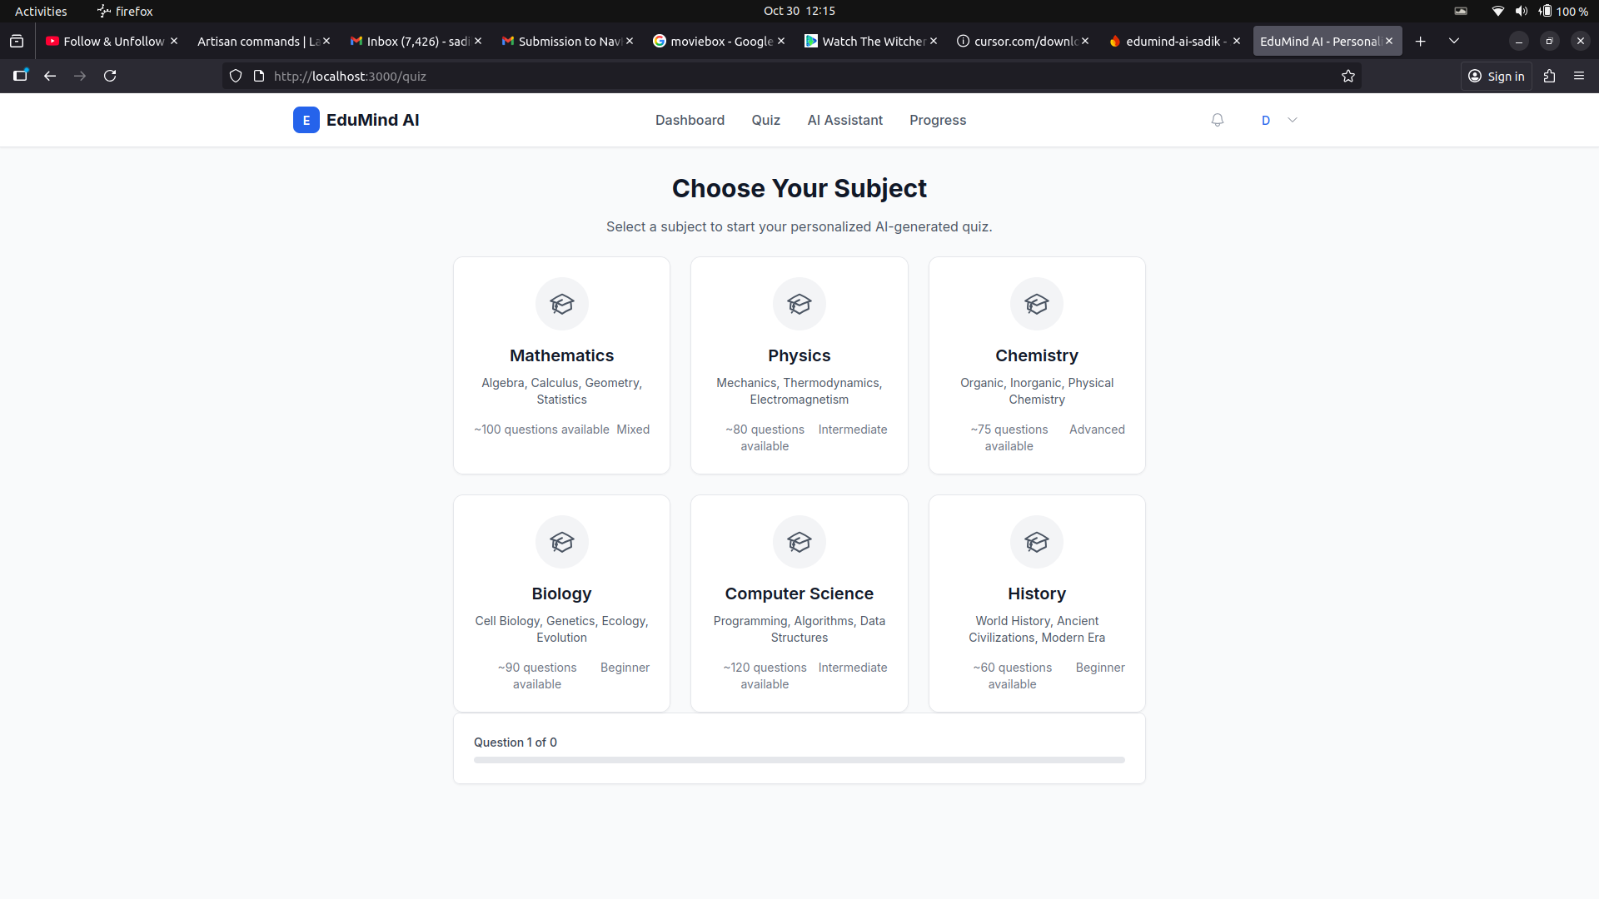This screenshot has height=899, width=1599.
Task: Click the Mathematics graduation cap icon
Action: point(561,304)
